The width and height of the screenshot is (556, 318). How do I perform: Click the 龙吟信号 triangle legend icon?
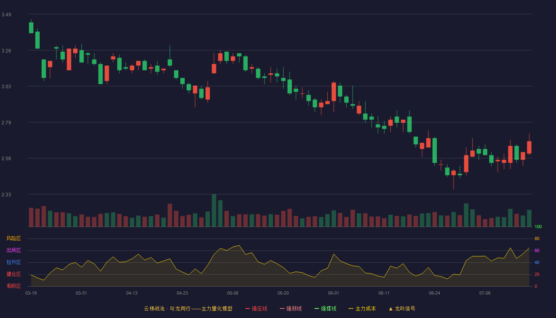click(391, 308)
